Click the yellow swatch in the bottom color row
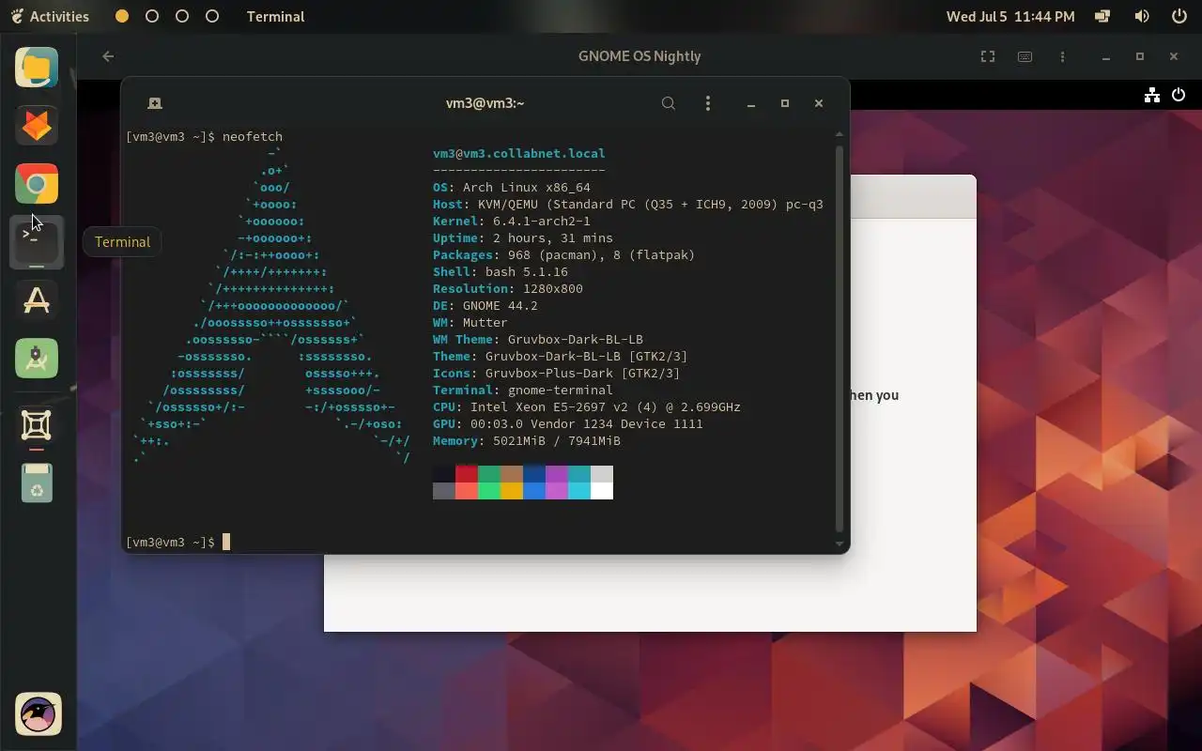This screenshot has width=1202, height=751. tap(512, 491)
